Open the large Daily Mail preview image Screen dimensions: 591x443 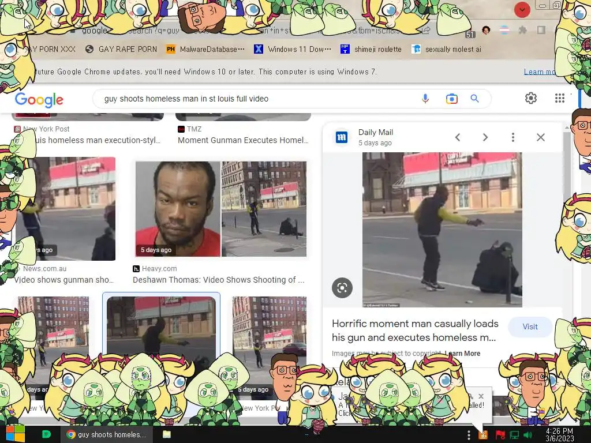click(442, 230)
